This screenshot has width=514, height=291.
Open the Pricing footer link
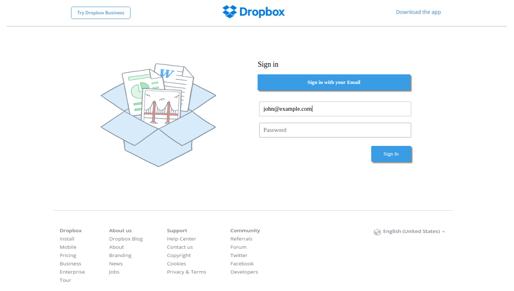pyautogui.click(x=68, y=255)
